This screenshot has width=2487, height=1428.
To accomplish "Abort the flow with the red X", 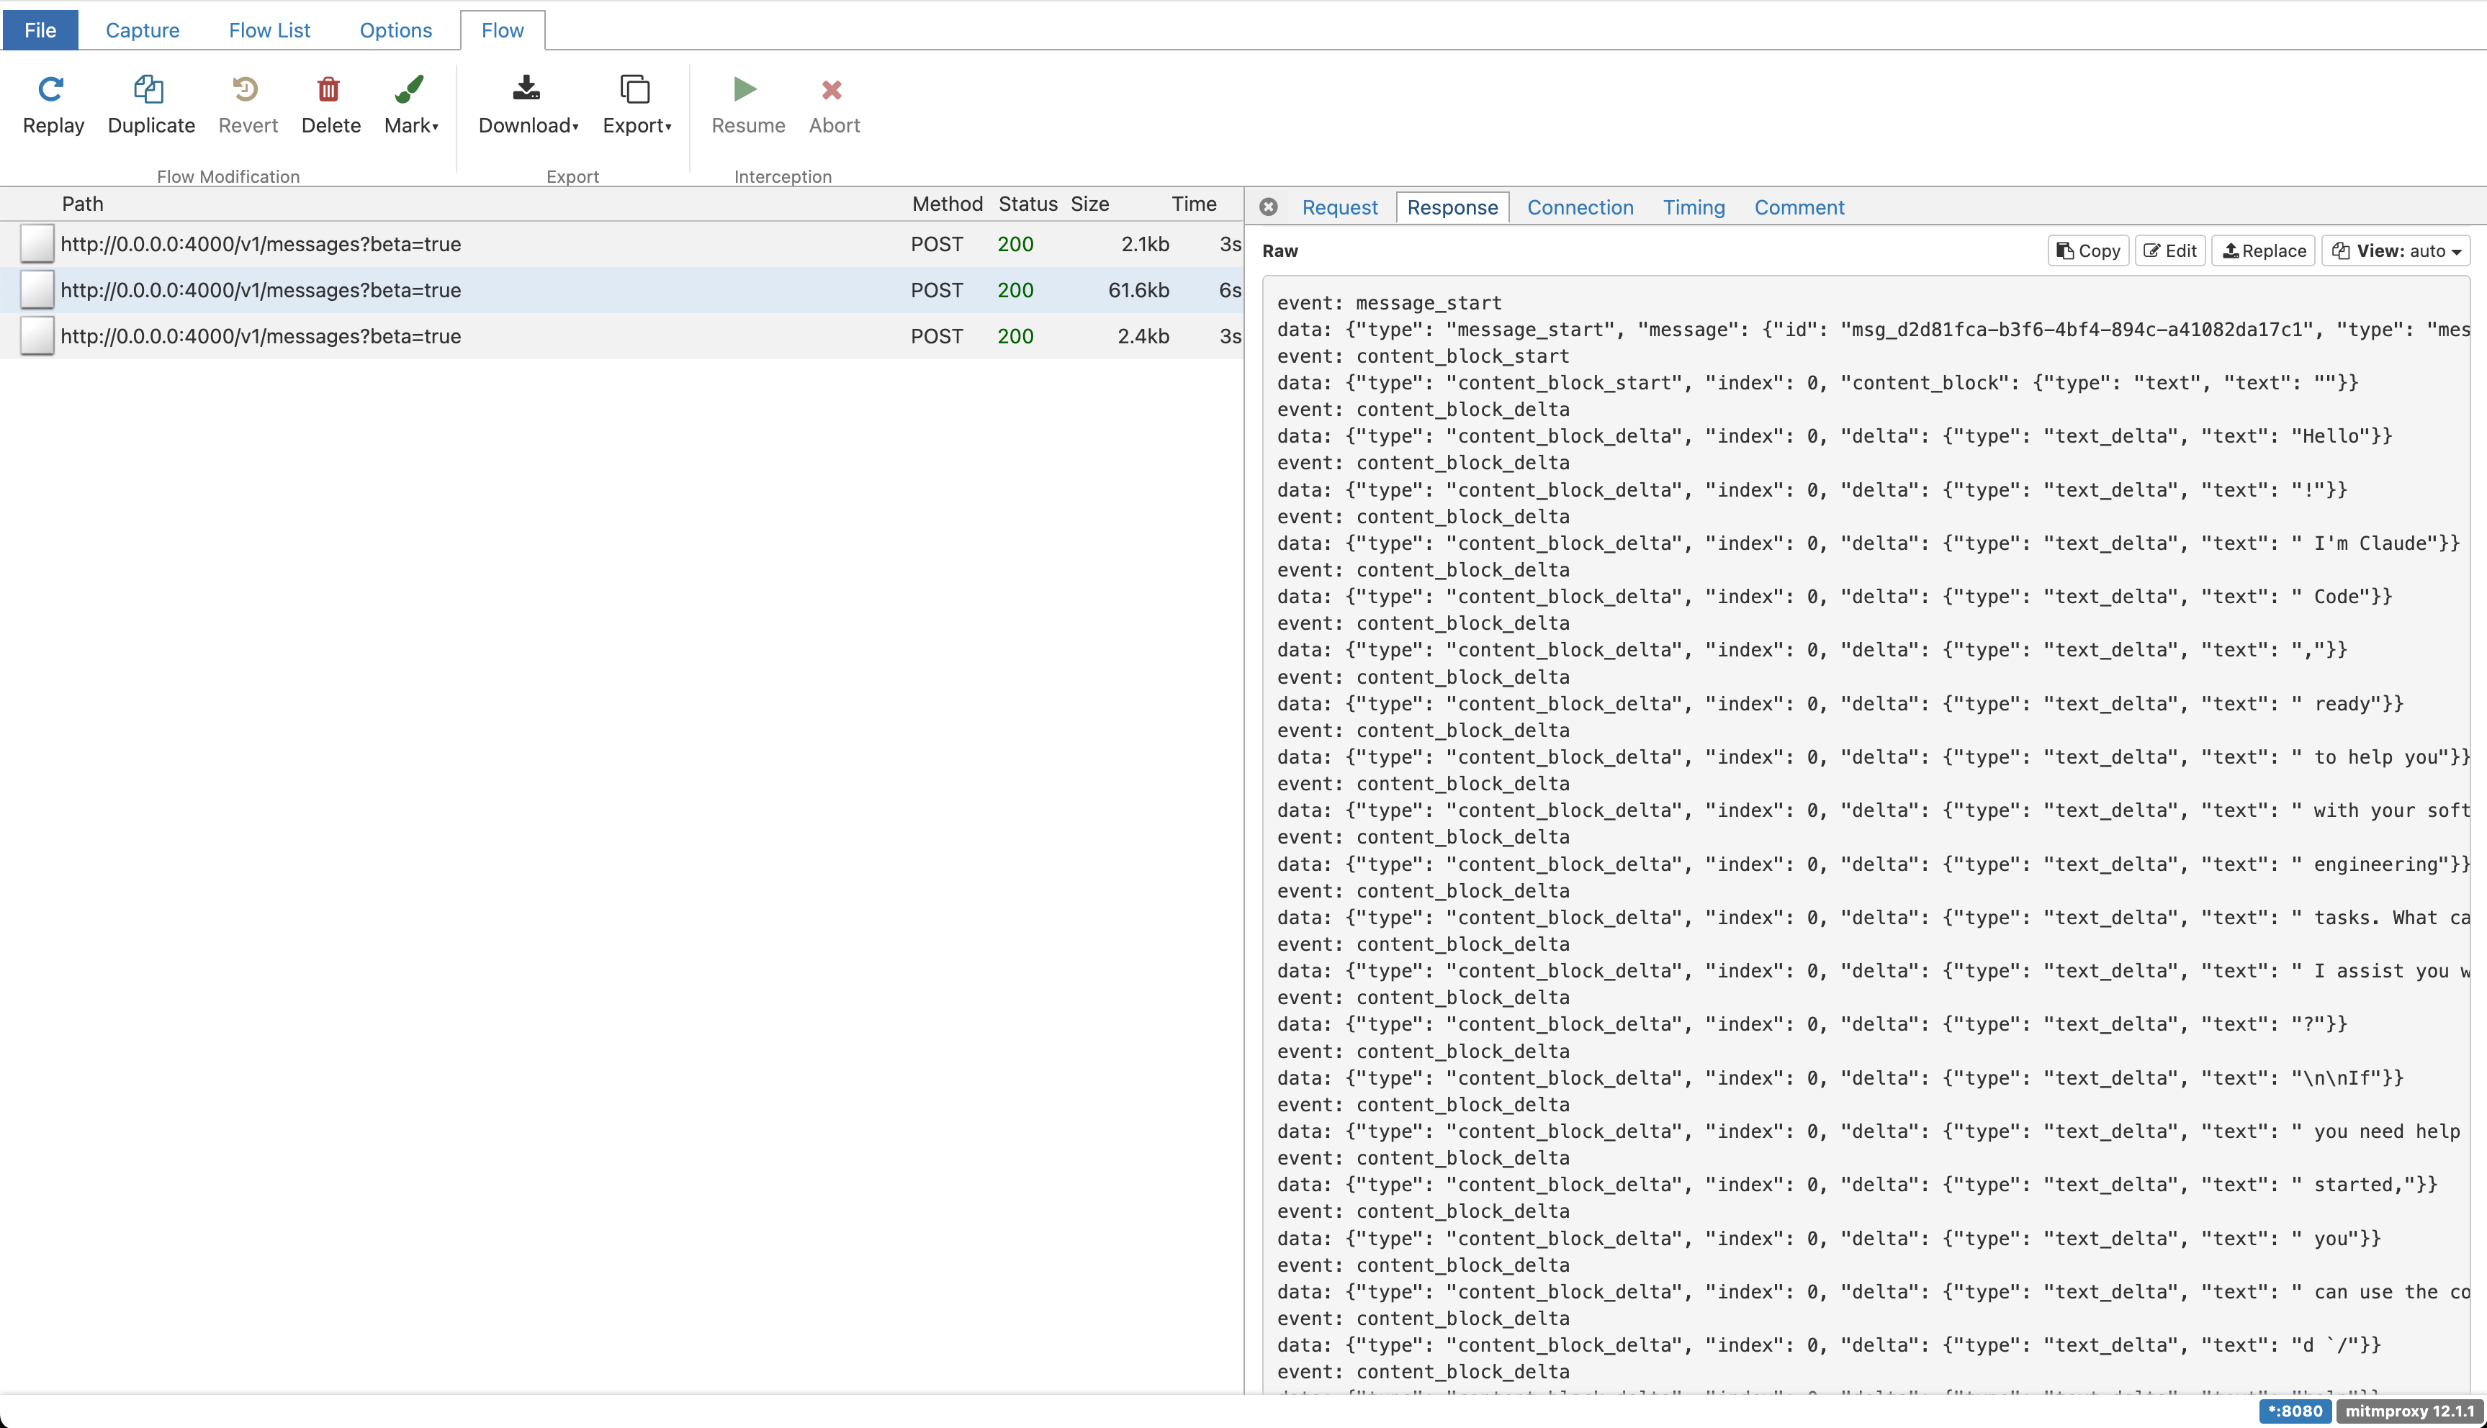I will 832,90.
